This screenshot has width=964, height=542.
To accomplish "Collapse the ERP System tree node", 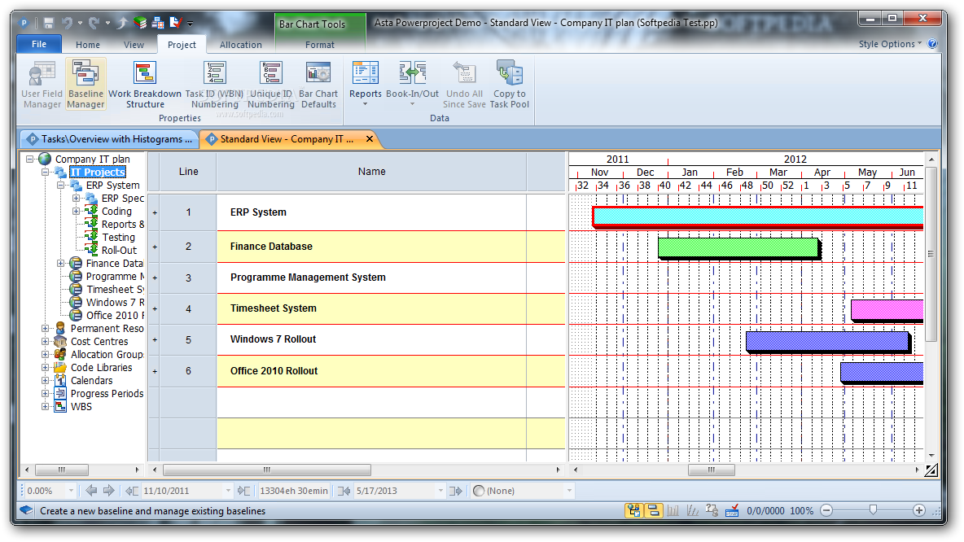I will (x=60, y=185).
